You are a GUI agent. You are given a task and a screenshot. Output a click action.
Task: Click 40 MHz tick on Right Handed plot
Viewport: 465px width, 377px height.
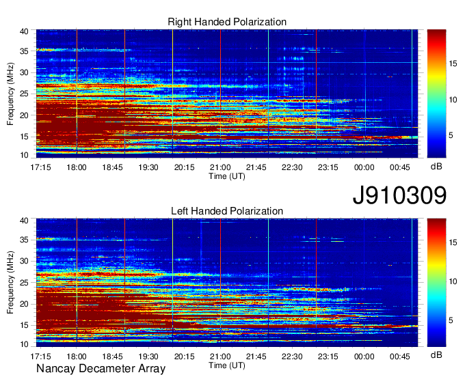pos(24,31)
